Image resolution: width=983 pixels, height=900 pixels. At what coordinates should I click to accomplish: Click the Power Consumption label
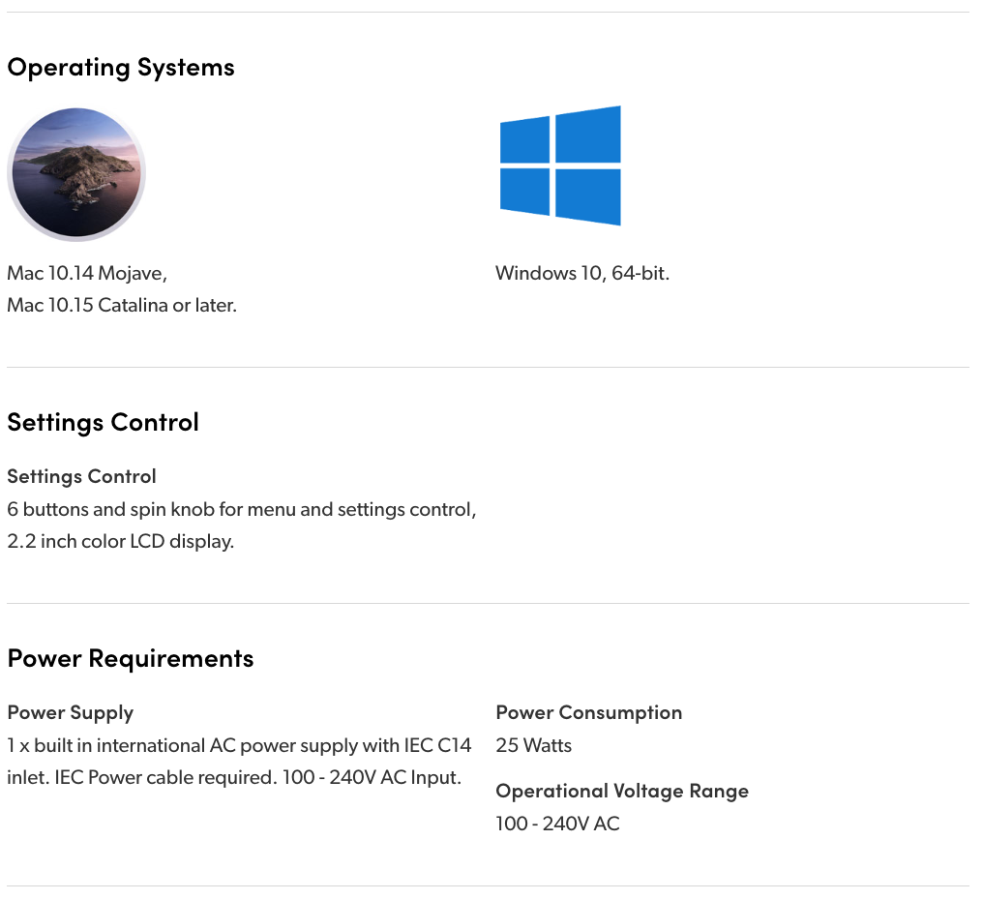589,713
